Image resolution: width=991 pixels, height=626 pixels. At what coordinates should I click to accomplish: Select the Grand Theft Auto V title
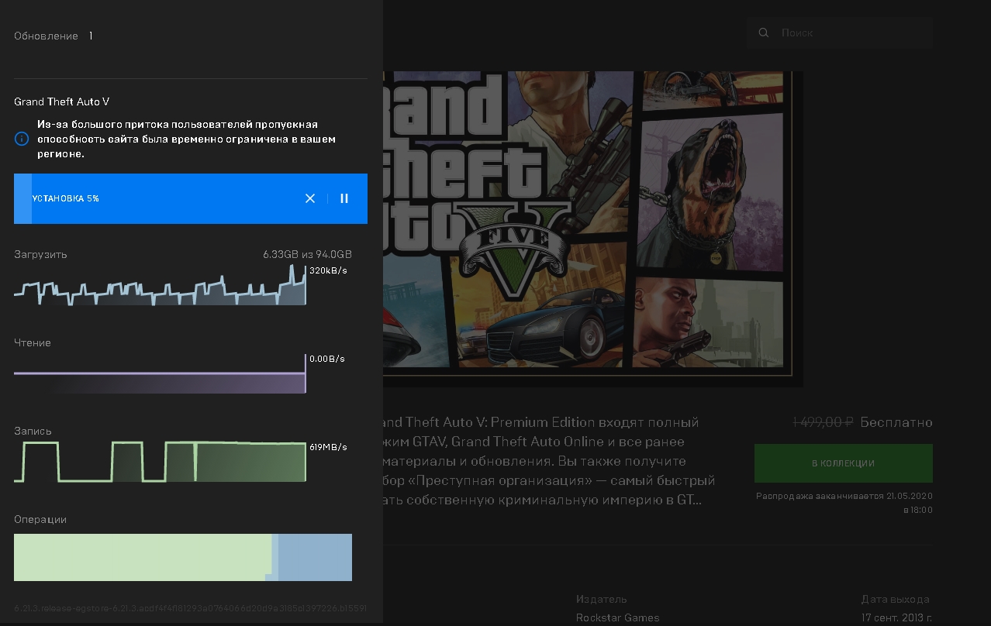tap(62, 101)
